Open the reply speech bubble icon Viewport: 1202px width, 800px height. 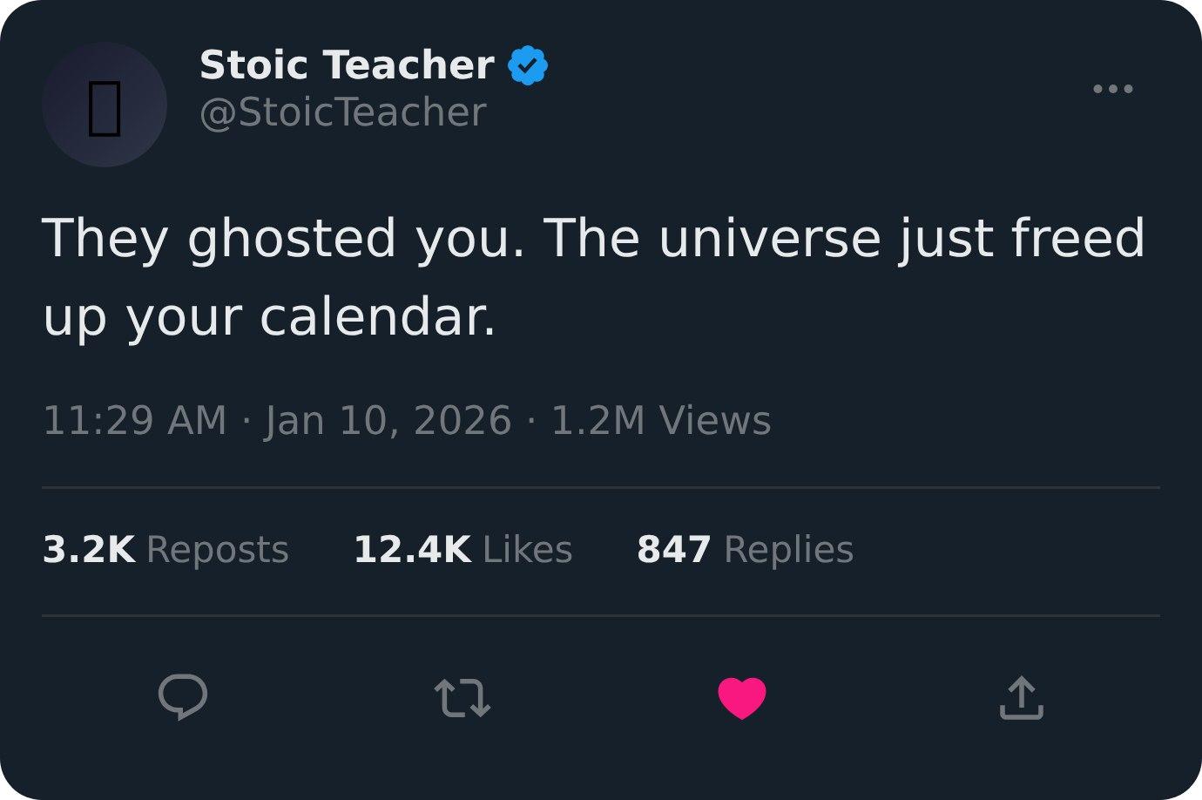pos(183,697)
